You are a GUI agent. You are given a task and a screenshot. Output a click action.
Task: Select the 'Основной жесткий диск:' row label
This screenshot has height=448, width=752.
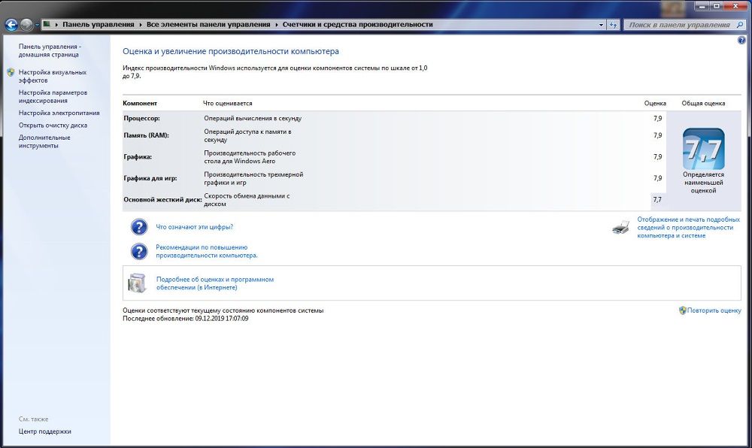162,200
